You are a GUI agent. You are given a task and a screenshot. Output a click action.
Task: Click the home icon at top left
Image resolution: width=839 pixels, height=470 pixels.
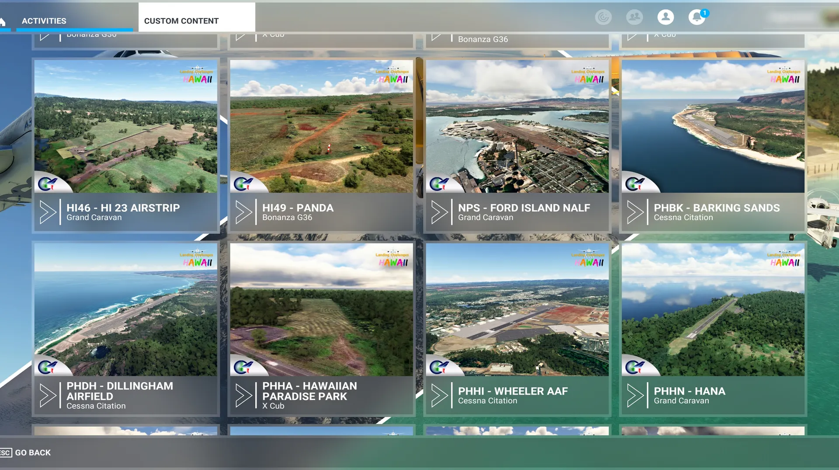pos(3,21)
